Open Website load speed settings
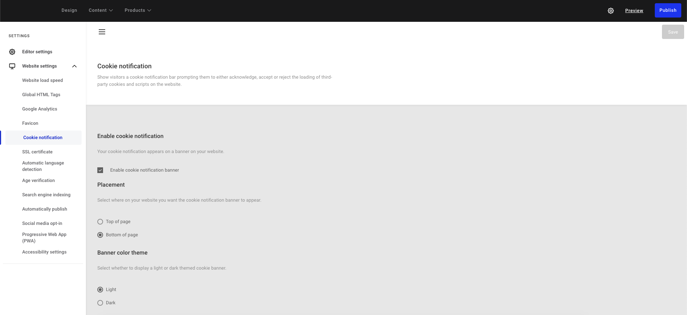This screenshot has height=315, width=687. click(x=43, y=80)
